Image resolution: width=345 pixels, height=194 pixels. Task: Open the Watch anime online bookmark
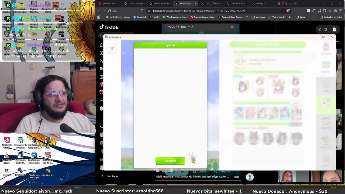pyautogui.click(x=175, y=17)
